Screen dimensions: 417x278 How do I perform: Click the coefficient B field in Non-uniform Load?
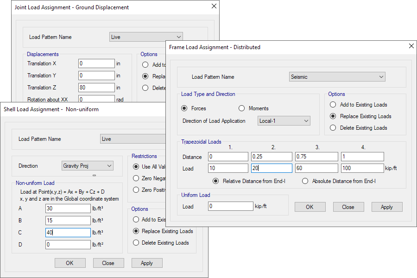[x=68, y=221]
